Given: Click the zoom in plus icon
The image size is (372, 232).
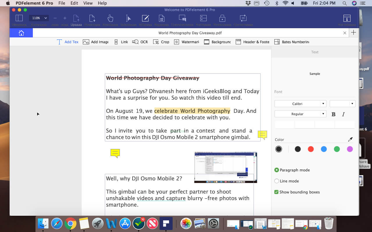Looking at the screenshot, I should click(65, 18).
